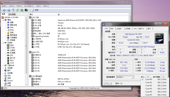Open the processor selection dropdown in CPU-Z

pos(133,77)
